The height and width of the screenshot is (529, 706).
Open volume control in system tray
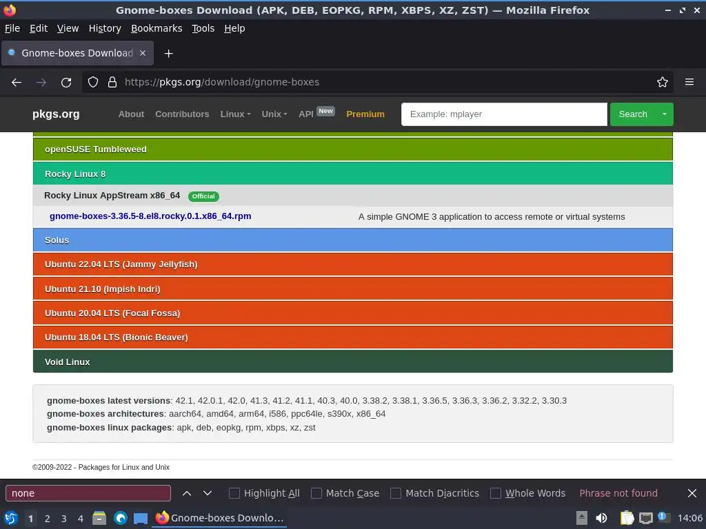(x=601, y=518)
